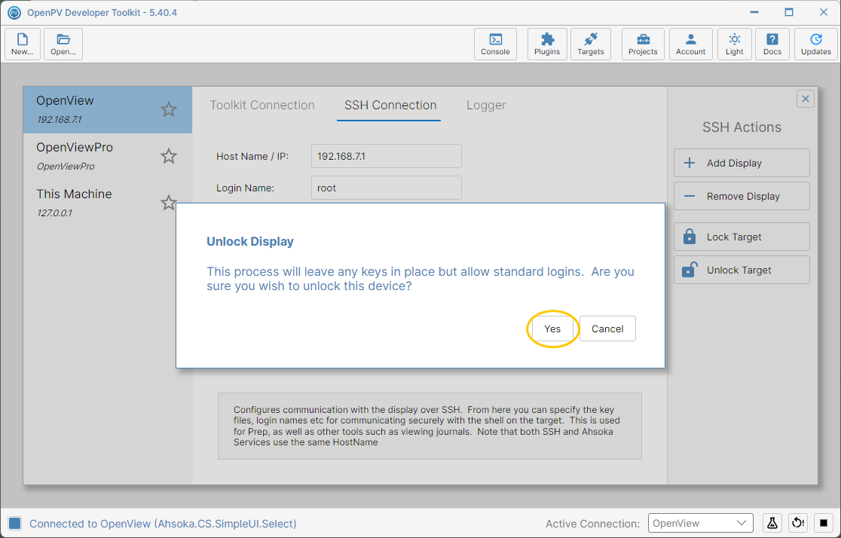The width and height of the screenshot is (841, 538).
Task: Confirm unlock with Yes button
Action: (552, 329)
